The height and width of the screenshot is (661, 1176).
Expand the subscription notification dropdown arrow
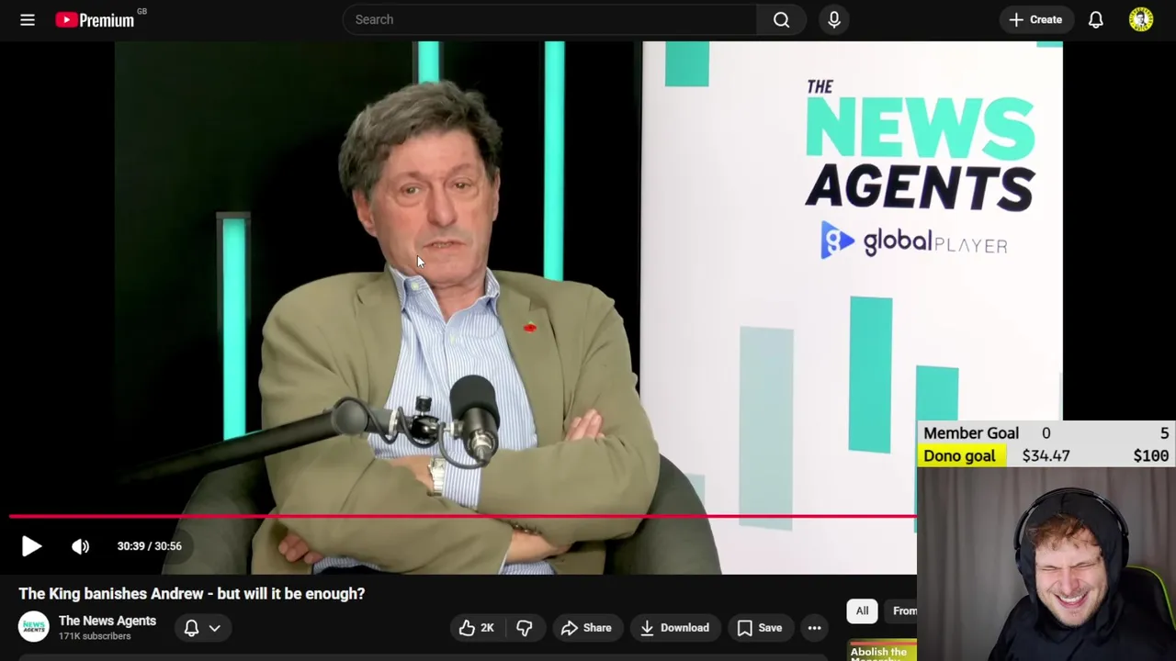pyautogui.click(x=214, y=628)
